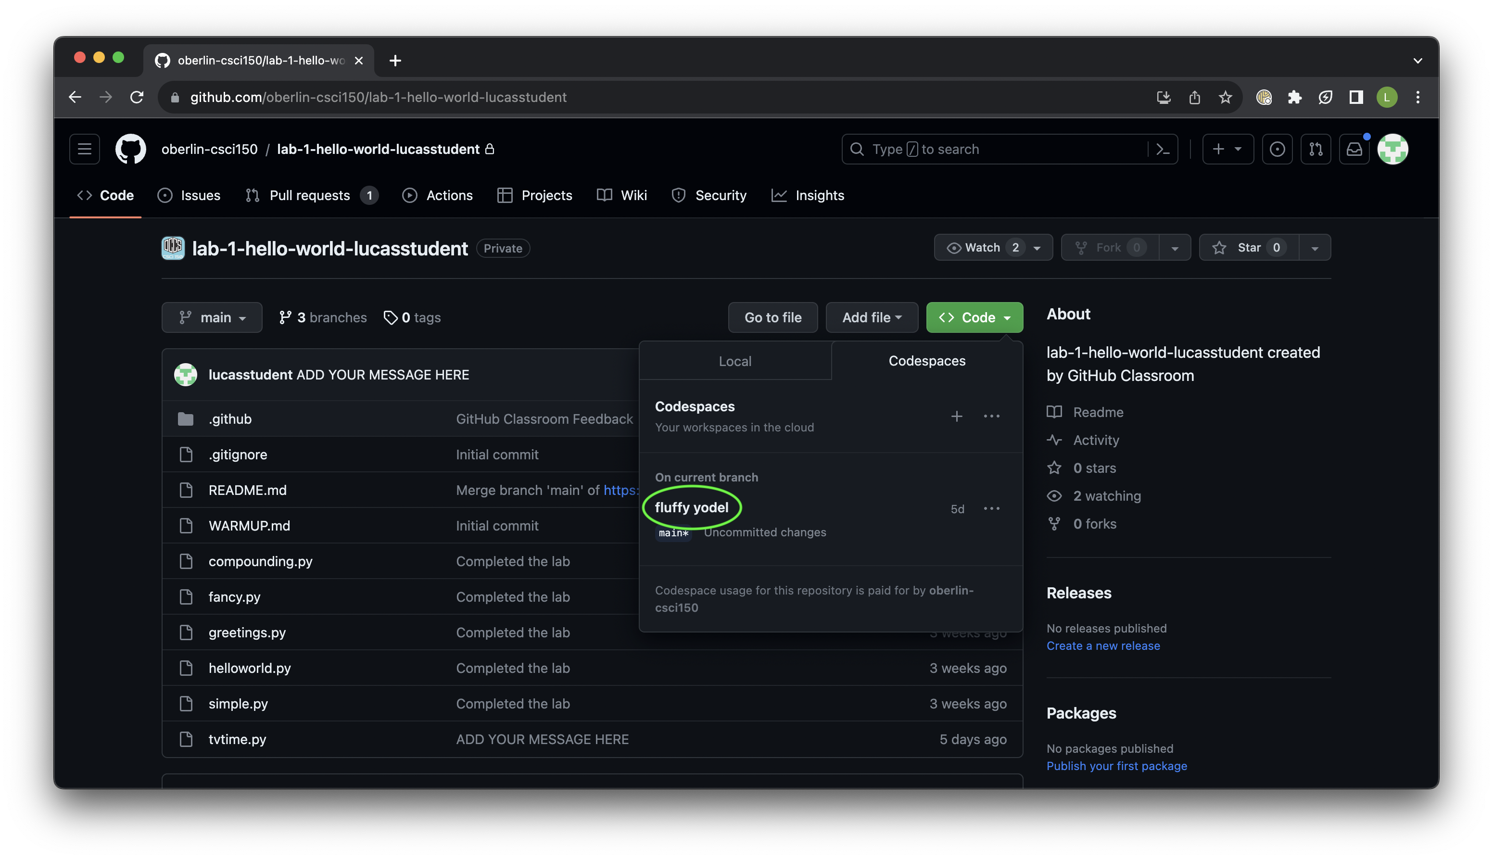1493x860 pixels.
Task: Click Create a new release link
Action: click(x=1102, y=645)
